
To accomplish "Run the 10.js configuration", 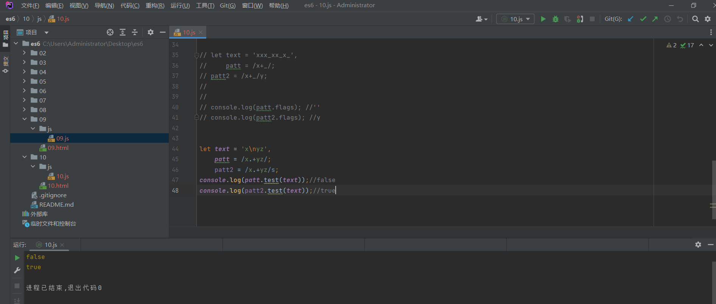I will pyautogui.click(x=543, y=19).
